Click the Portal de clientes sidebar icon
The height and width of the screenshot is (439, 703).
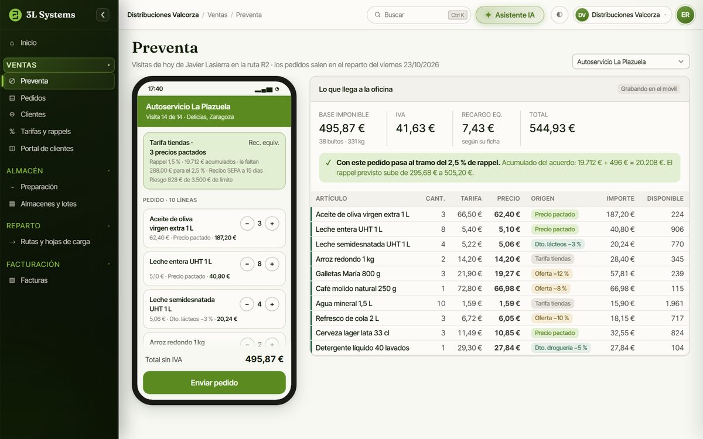tap(12, 149)
